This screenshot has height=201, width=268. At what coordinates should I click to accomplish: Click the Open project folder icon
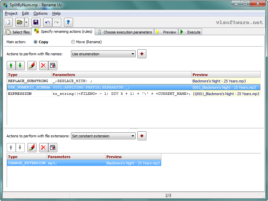(19, 22)
